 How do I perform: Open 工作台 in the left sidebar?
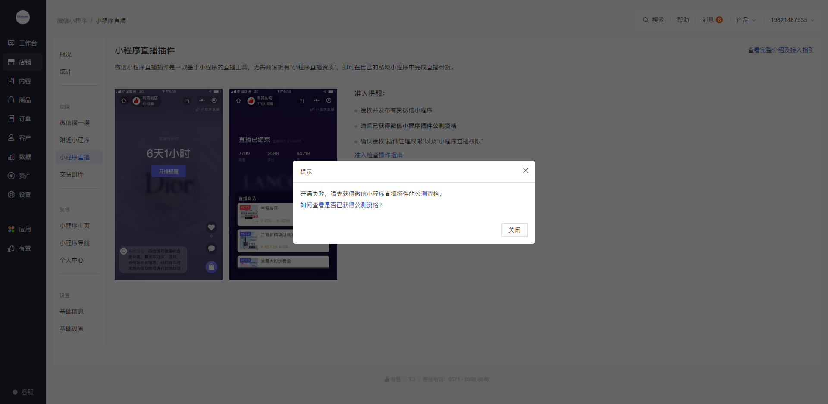(23, 43)
